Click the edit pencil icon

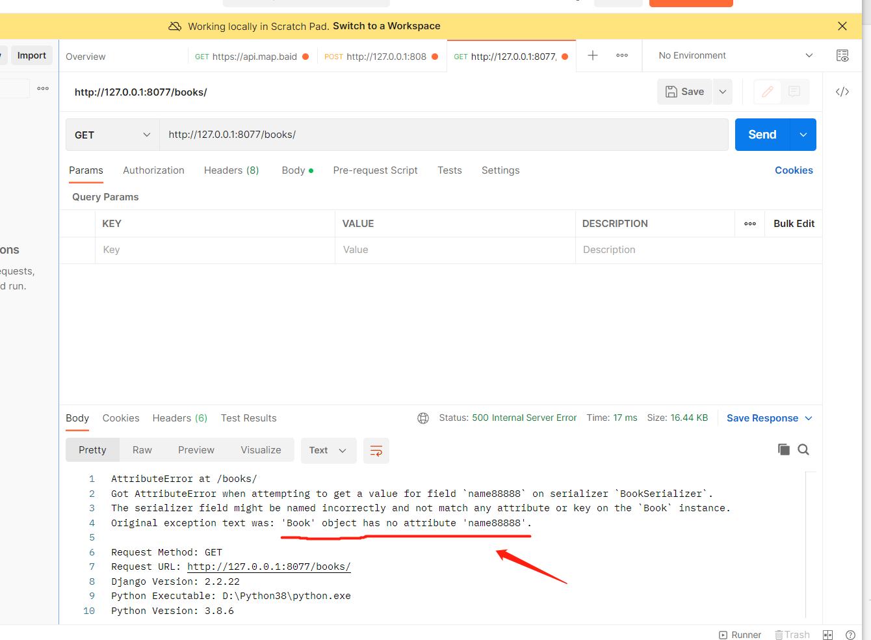click(x=768, y=92)
